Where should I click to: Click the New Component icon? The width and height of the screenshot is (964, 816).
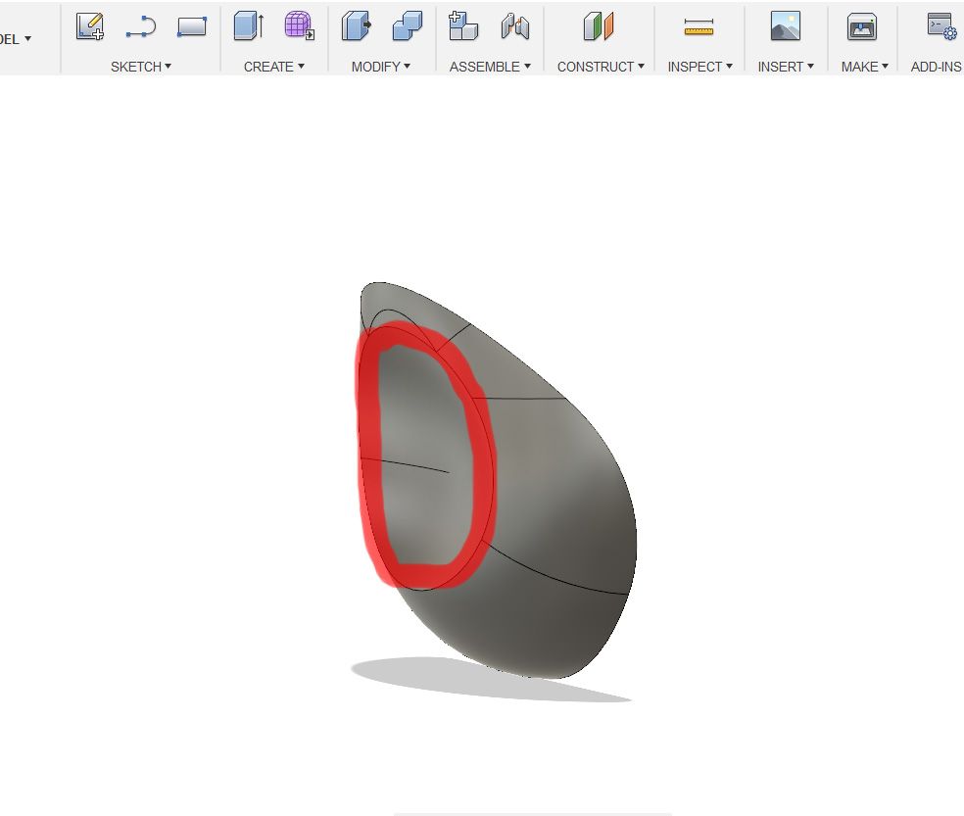(463, 26)
